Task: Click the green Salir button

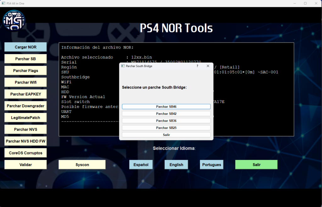Action: pos(256,165)
